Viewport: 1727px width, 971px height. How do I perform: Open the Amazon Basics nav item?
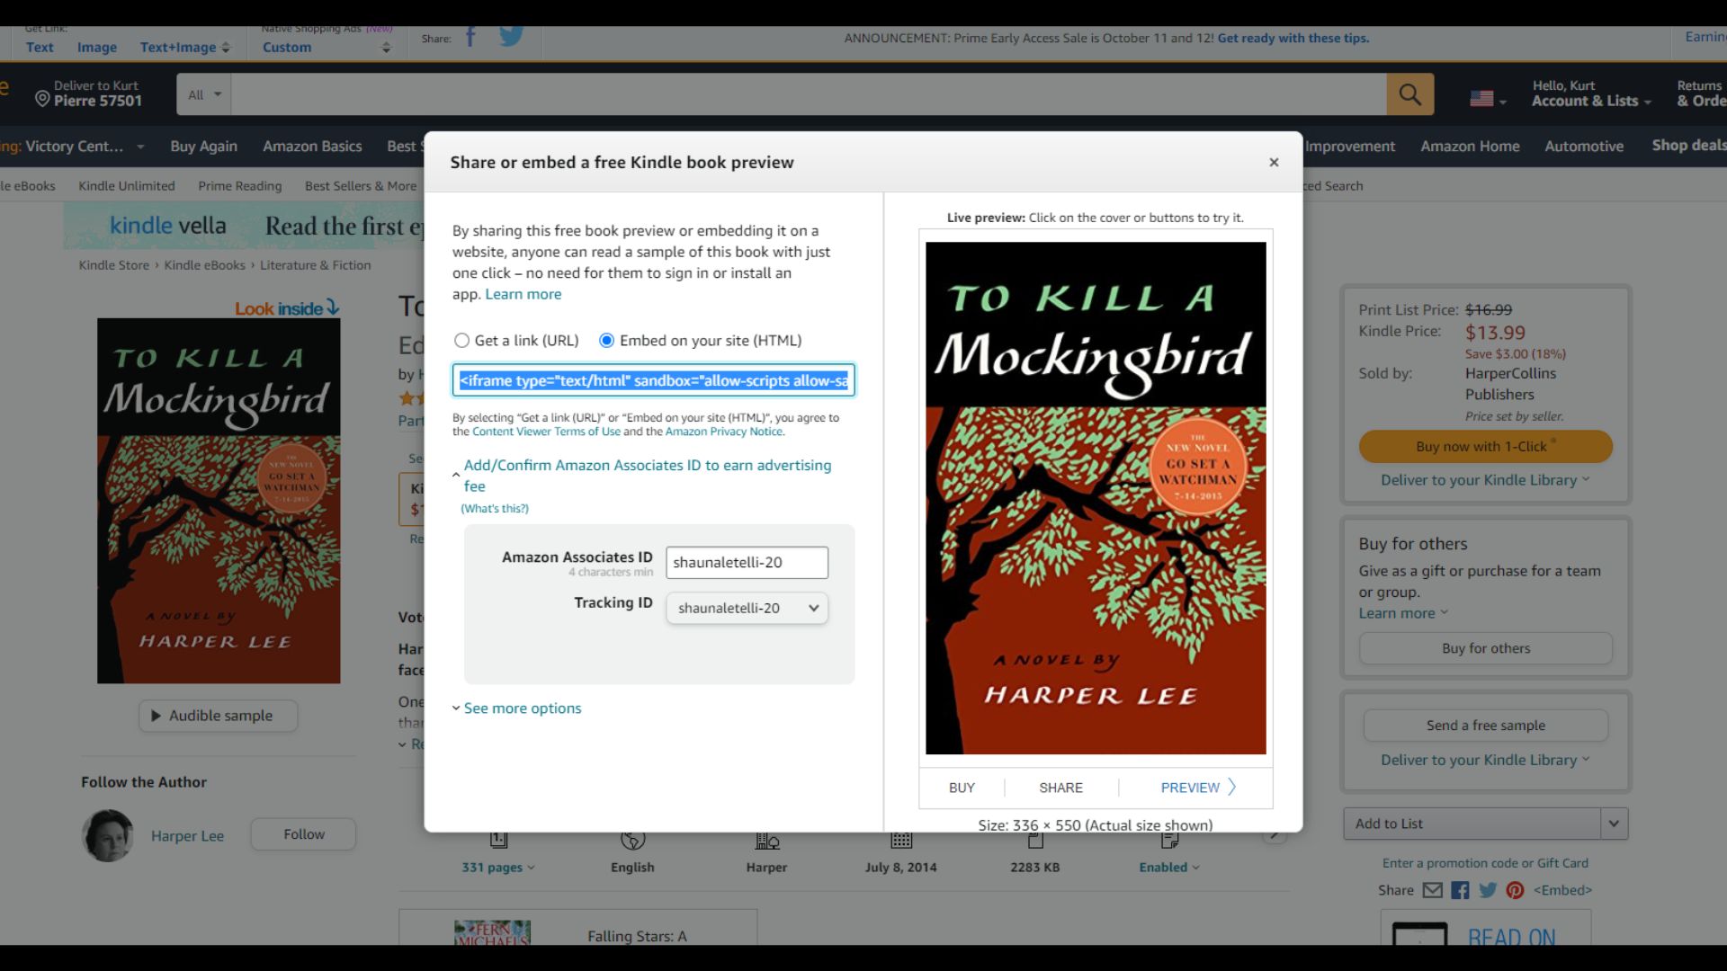pos(312,147)
